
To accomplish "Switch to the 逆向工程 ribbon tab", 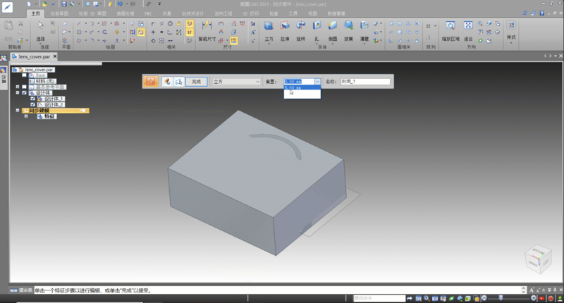I will [x=223, y=13].
